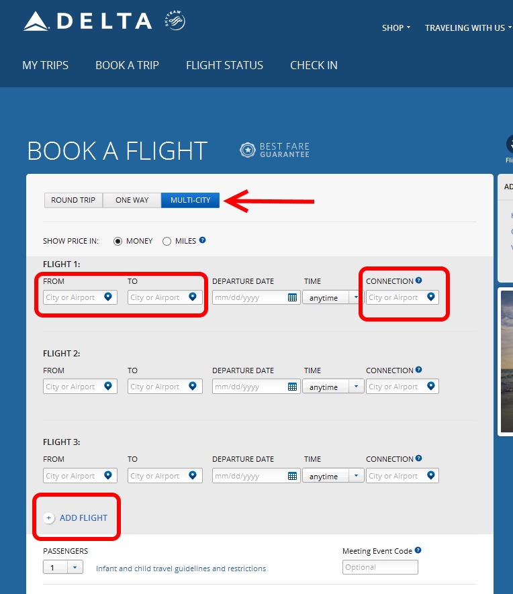Click Flight 1 departure date calendar icon

tap(293, 297)
